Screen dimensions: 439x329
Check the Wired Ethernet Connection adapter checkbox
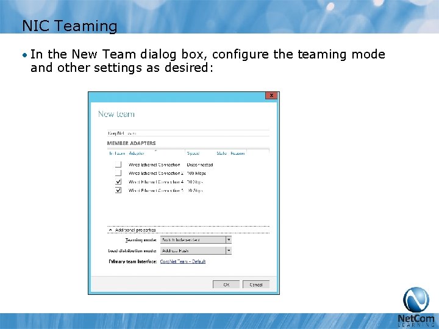[118, 164]
